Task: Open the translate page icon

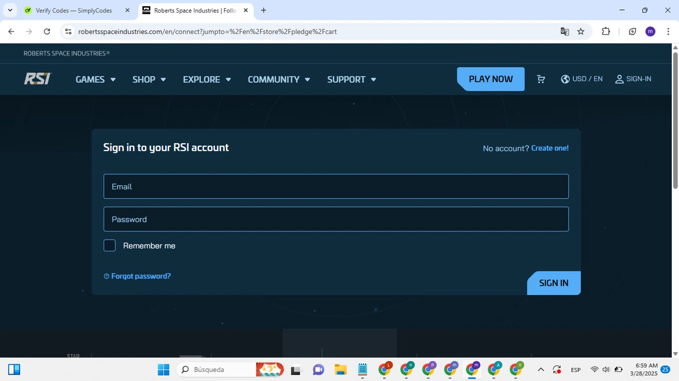Action: (x=564, y=32)
